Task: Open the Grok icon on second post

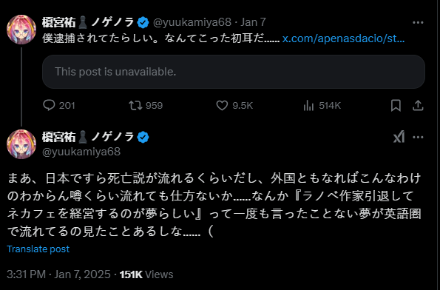Action: click(x=399, y=137)
